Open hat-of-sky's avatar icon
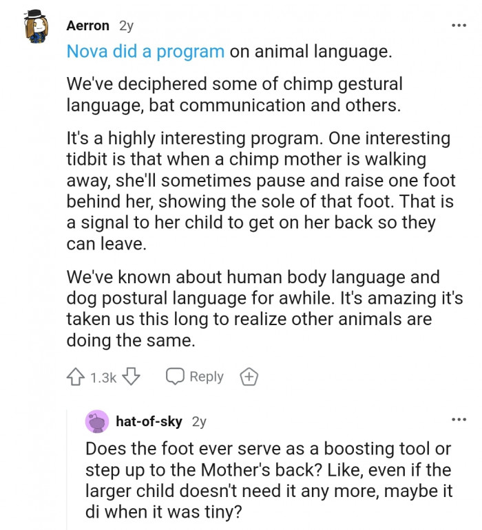Image resolution: width=482 pixels, height=530 pixels. [97, 421]
